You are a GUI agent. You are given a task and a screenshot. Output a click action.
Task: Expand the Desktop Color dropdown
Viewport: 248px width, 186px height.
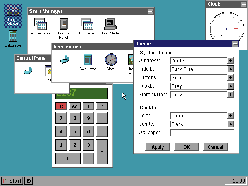231,115
